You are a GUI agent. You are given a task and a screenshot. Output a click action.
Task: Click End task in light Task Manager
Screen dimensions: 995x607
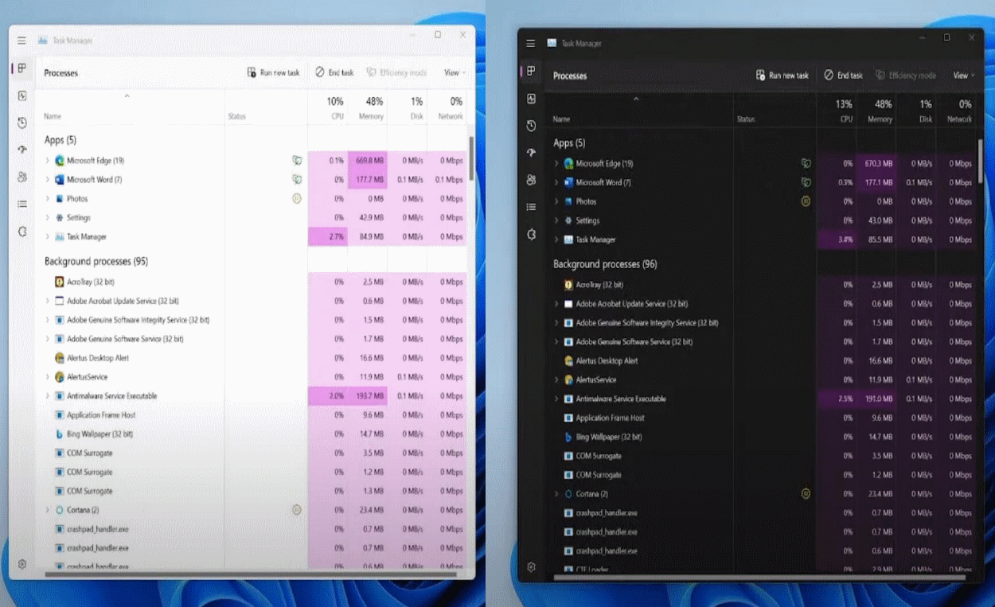coord(334,72)
